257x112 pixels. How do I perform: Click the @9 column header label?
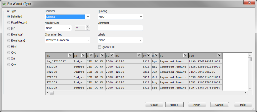pyautogui.click(x=162, y=56)
